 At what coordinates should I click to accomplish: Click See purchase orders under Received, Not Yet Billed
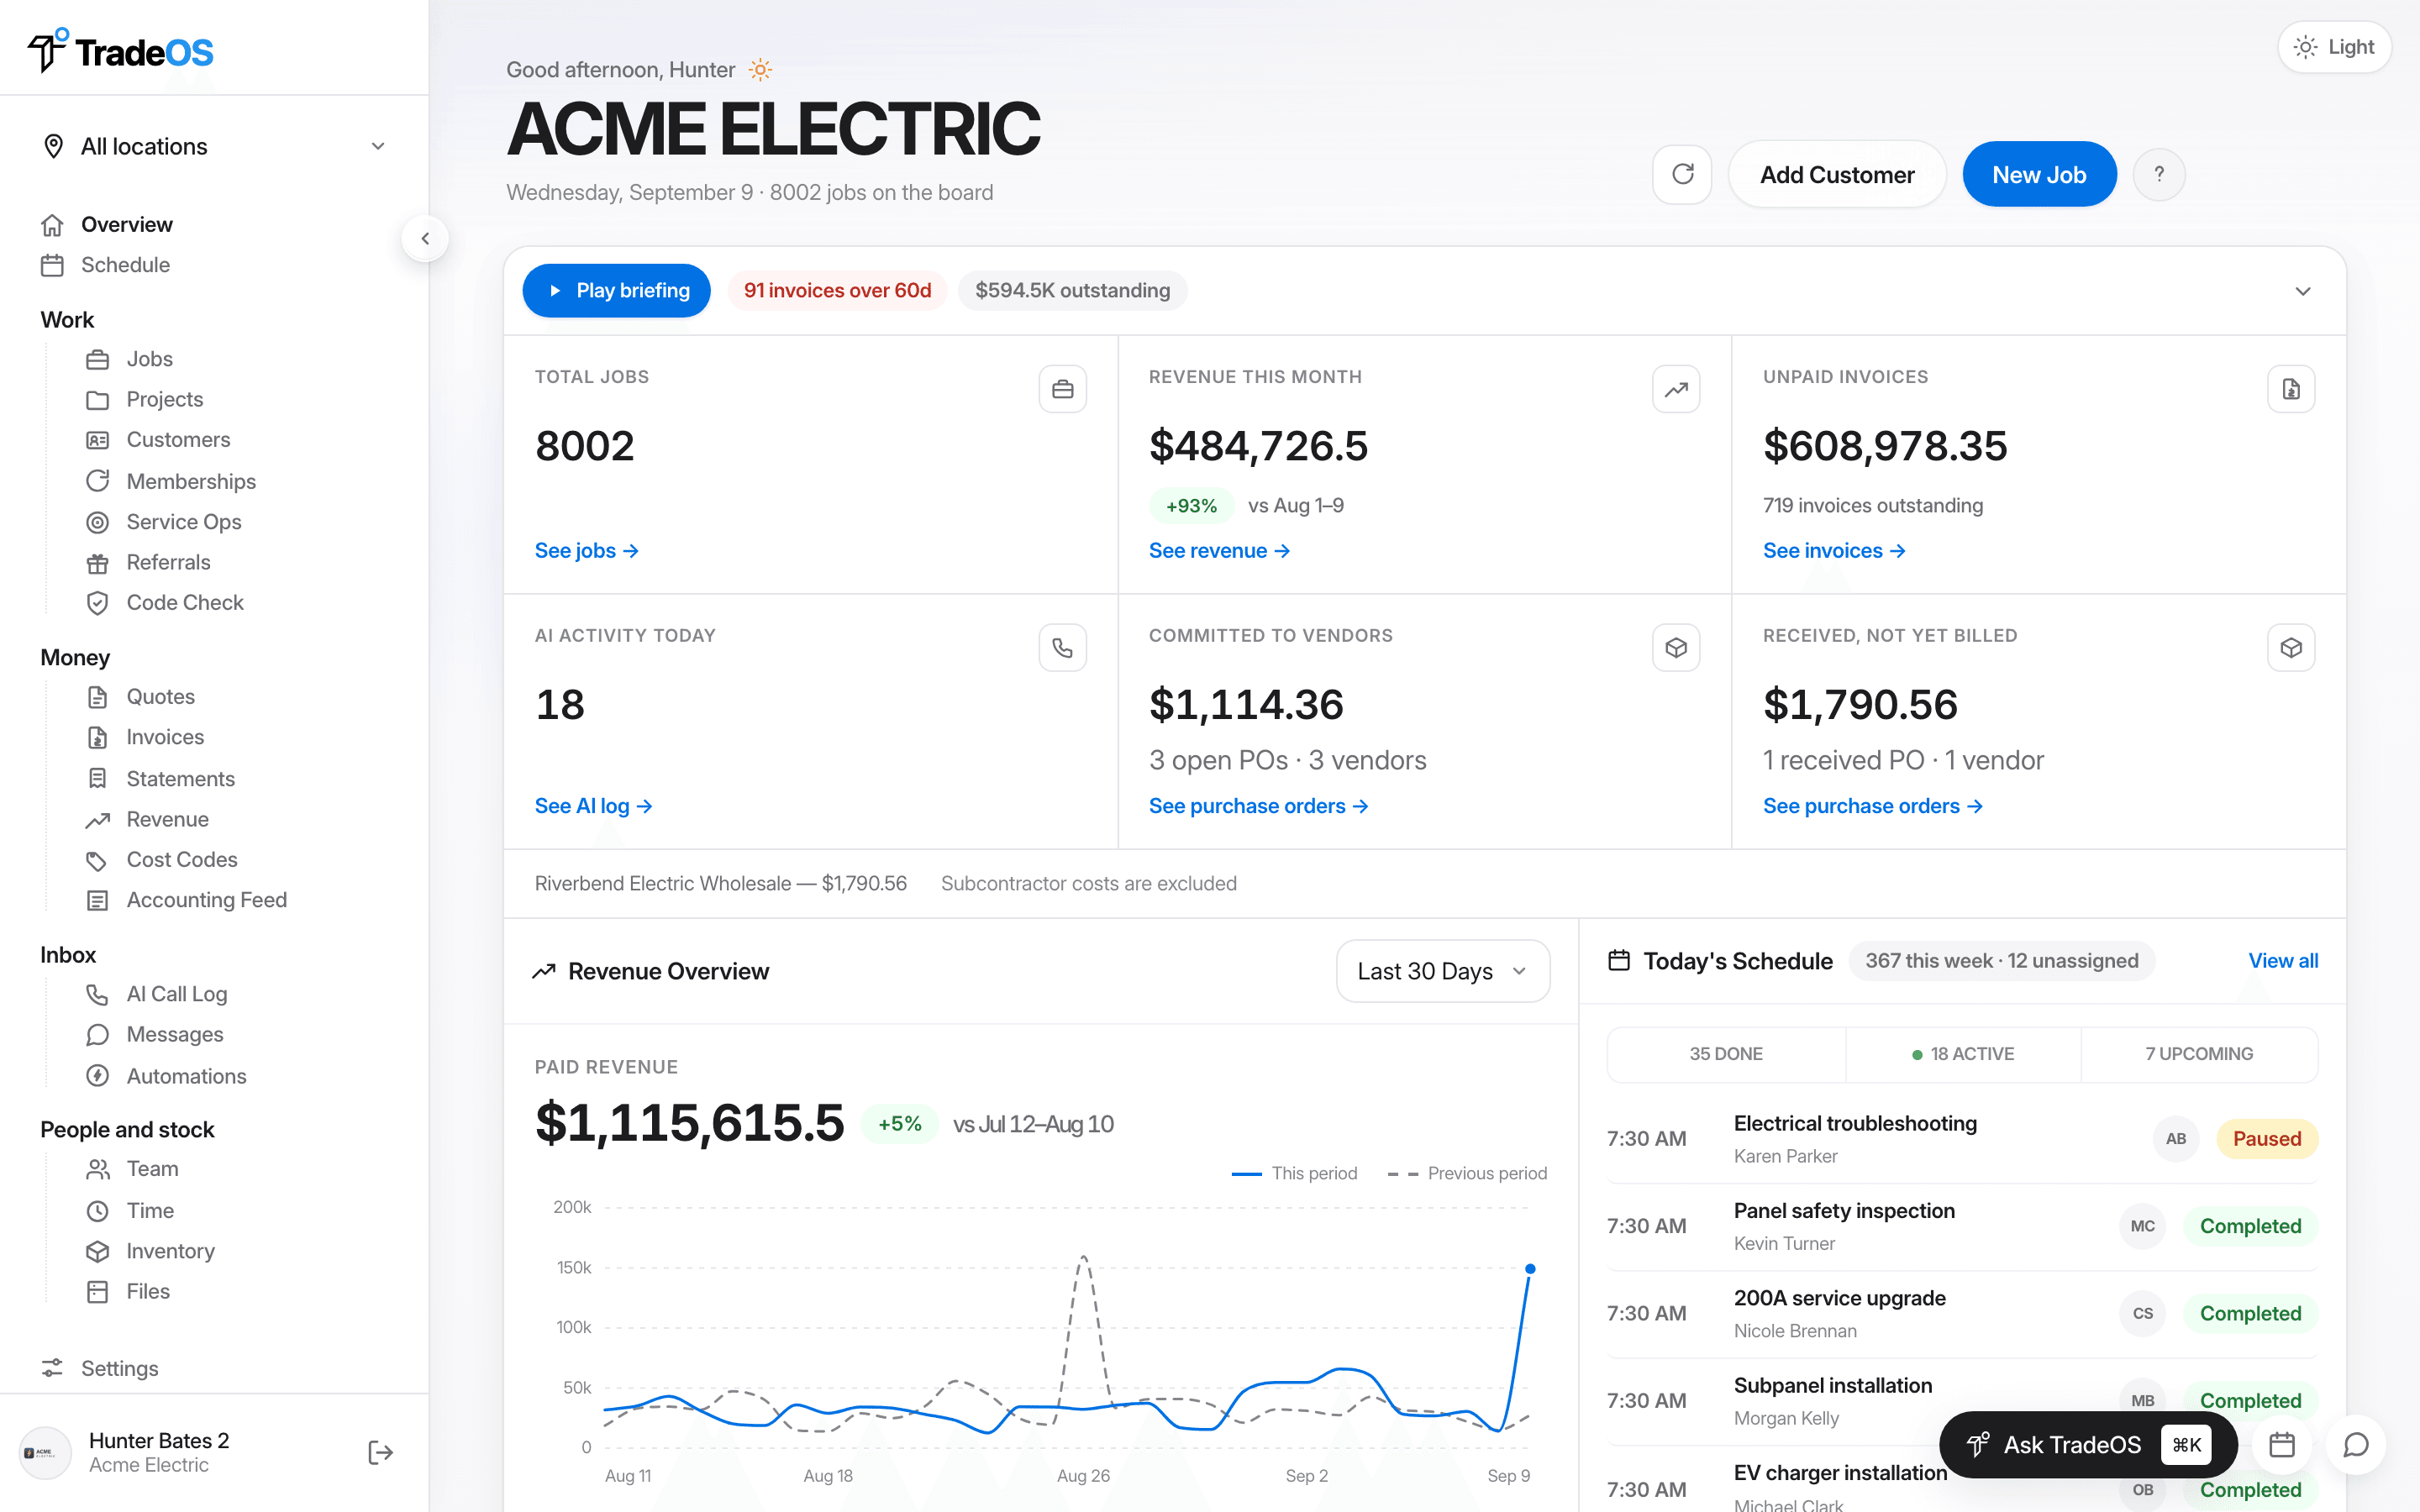click(1872, 806)
